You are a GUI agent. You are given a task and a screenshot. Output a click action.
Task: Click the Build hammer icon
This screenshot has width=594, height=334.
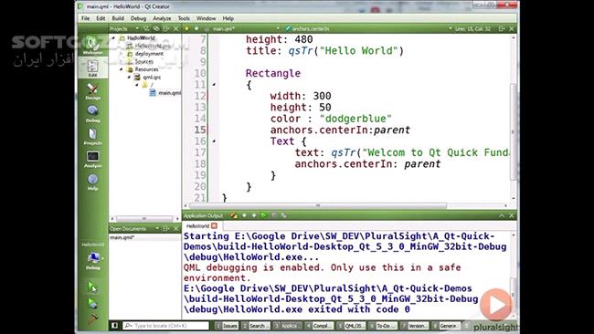point(92,319)
